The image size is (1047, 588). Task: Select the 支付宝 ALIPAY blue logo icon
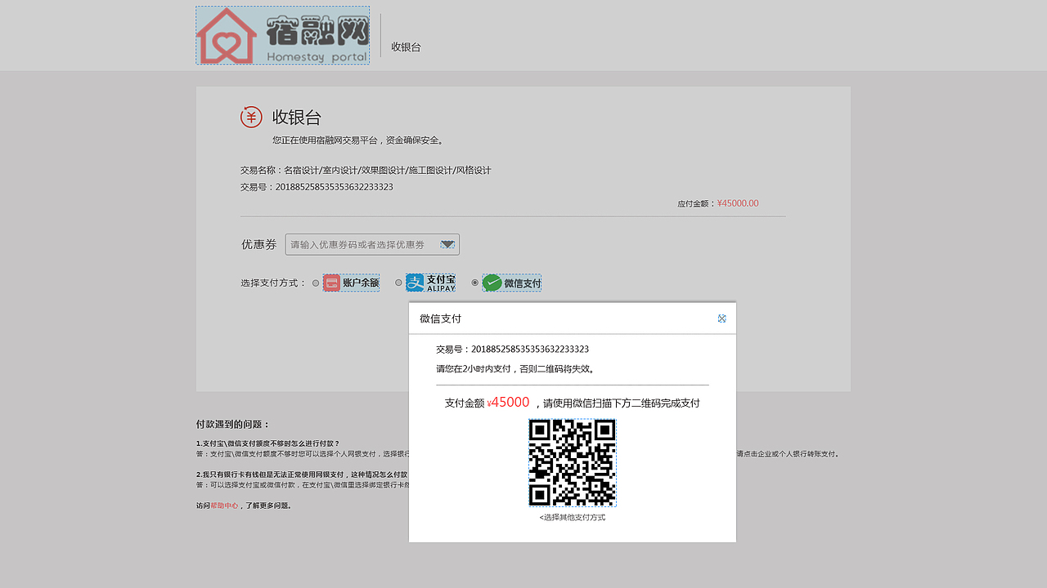point(416,282)
